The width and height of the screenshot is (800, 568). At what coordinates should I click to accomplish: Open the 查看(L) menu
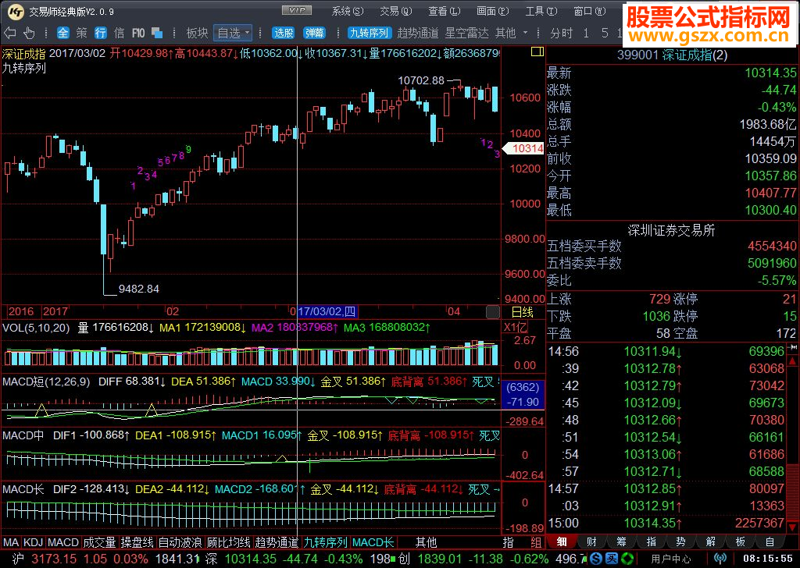(x=444, y=11)
